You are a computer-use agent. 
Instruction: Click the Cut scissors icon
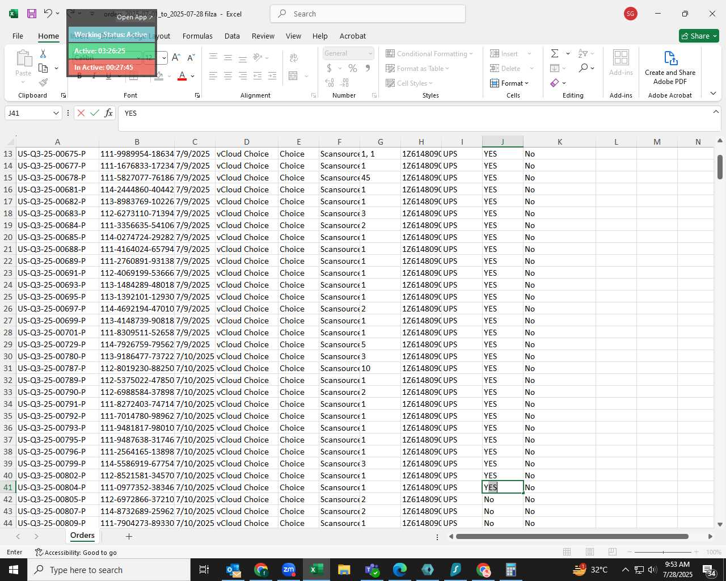[43, 54]
